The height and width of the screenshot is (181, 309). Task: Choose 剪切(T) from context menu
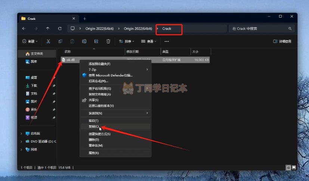[115, 121]
